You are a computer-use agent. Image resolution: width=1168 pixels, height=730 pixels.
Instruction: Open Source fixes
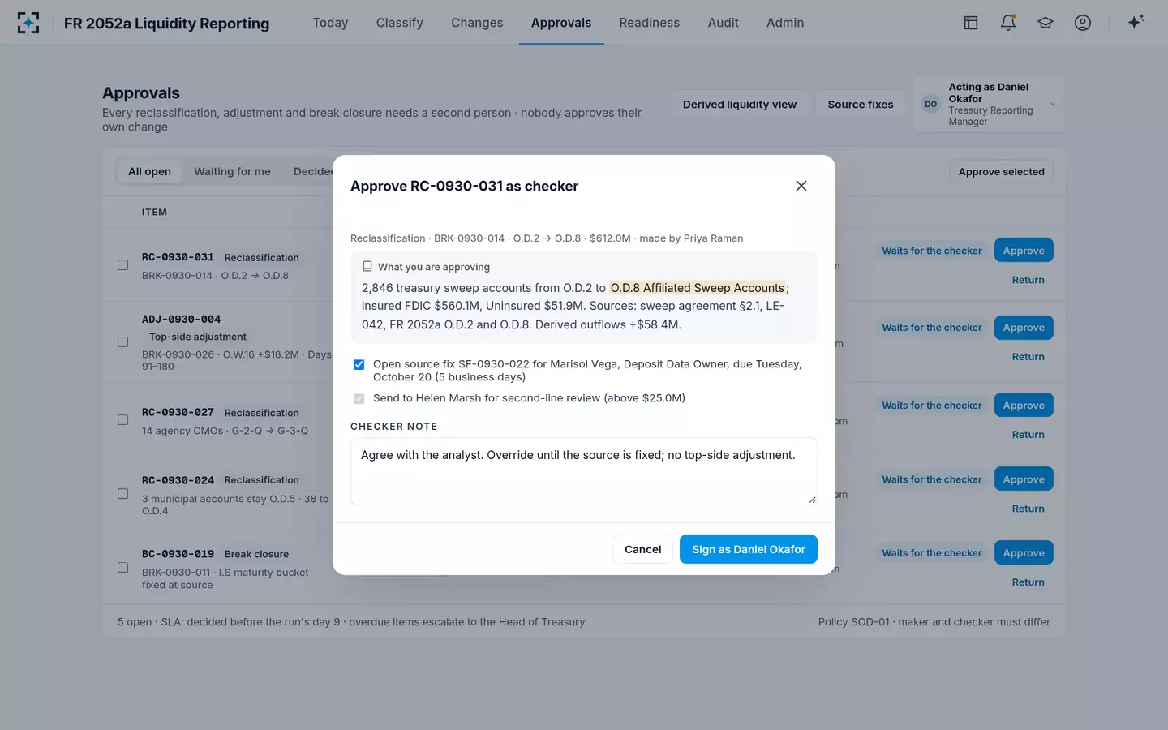tap(861, 104)
